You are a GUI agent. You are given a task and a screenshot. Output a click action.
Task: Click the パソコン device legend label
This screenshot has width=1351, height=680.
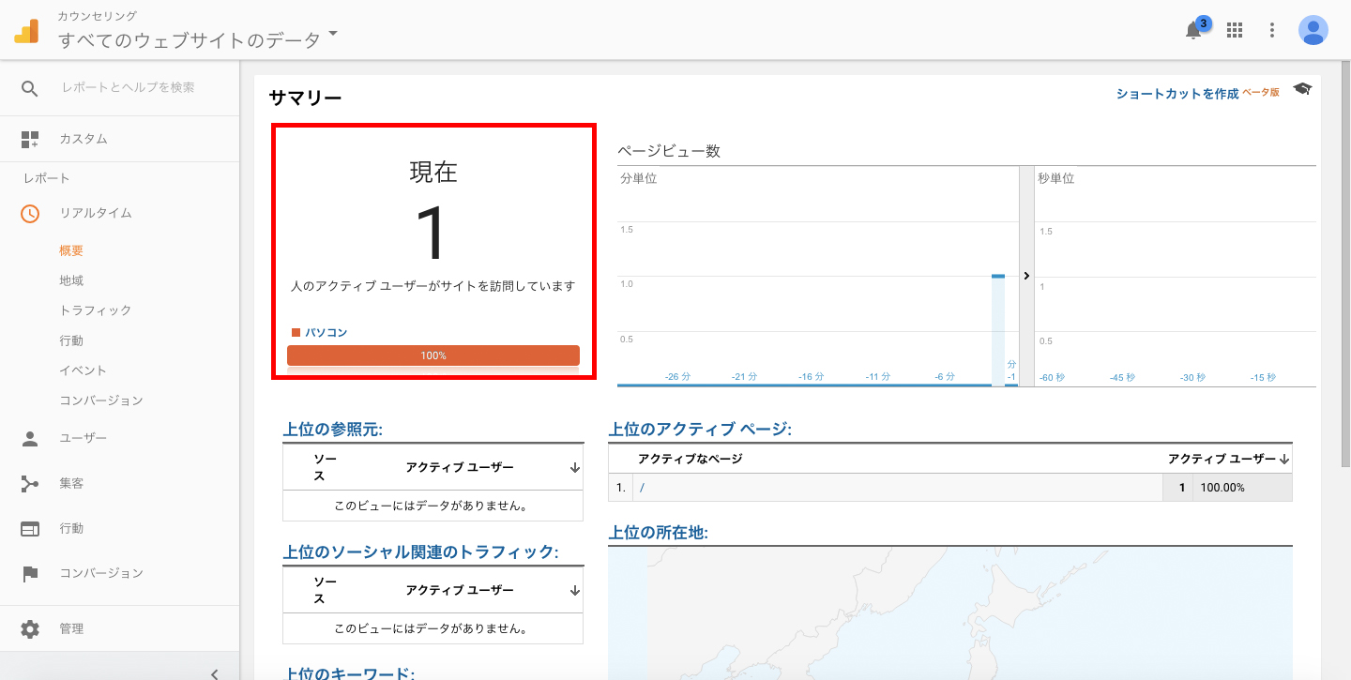point(326,332)
